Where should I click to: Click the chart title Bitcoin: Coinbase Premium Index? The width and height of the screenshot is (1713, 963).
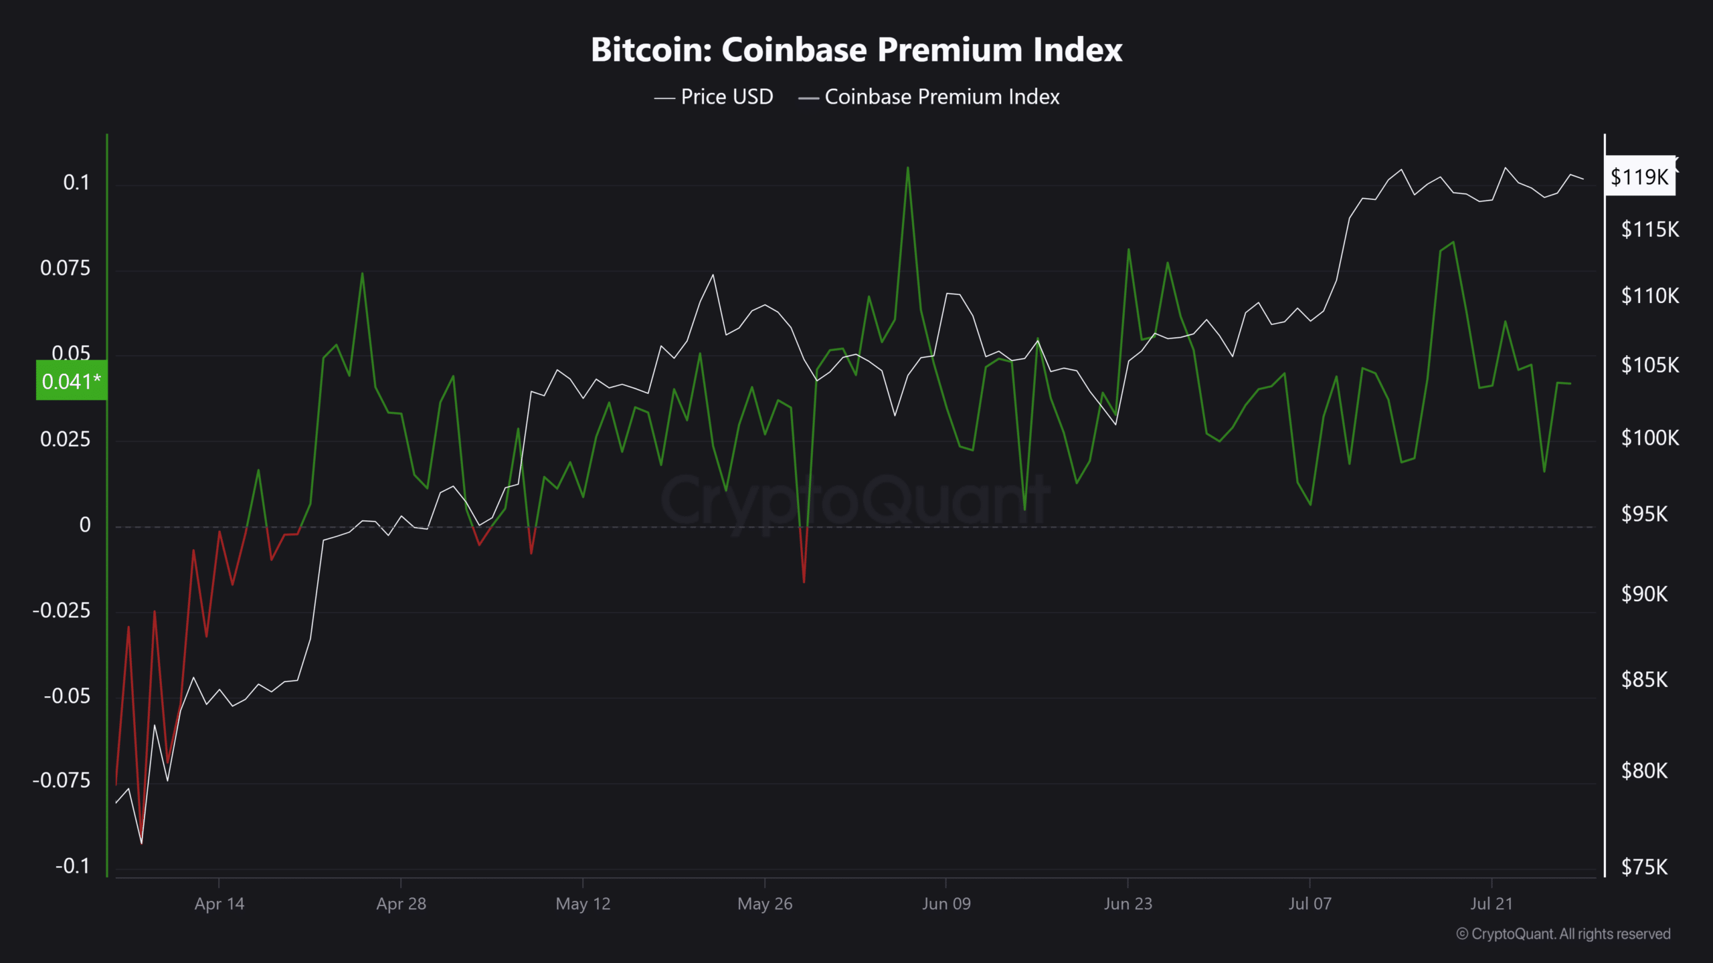(x=856, y=50)
